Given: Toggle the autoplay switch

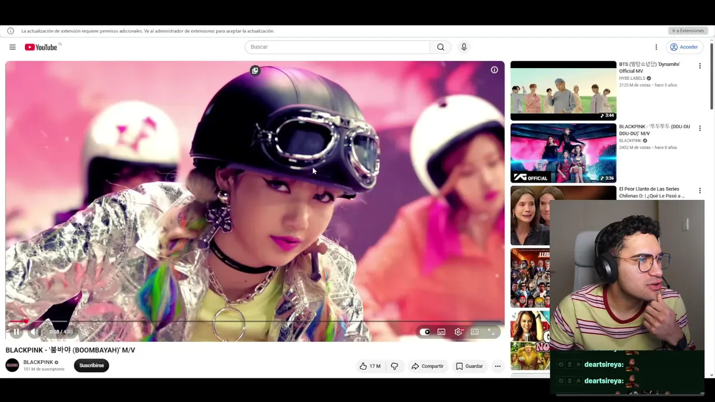Looking at the screenshot, I should [x=425, y=332].
